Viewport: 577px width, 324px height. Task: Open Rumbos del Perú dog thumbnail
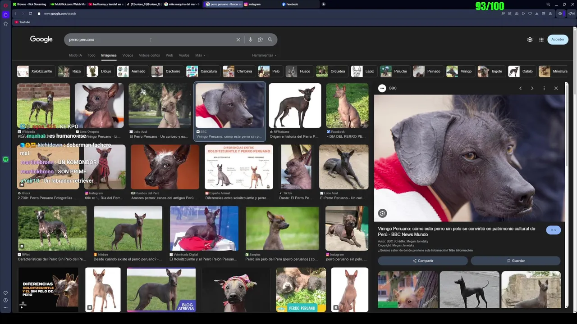(165, 167)
